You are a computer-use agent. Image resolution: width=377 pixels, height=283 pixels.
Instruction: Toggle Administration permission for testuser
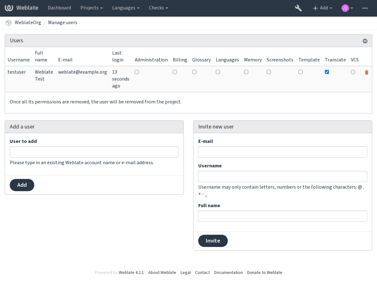pos(137,72)
